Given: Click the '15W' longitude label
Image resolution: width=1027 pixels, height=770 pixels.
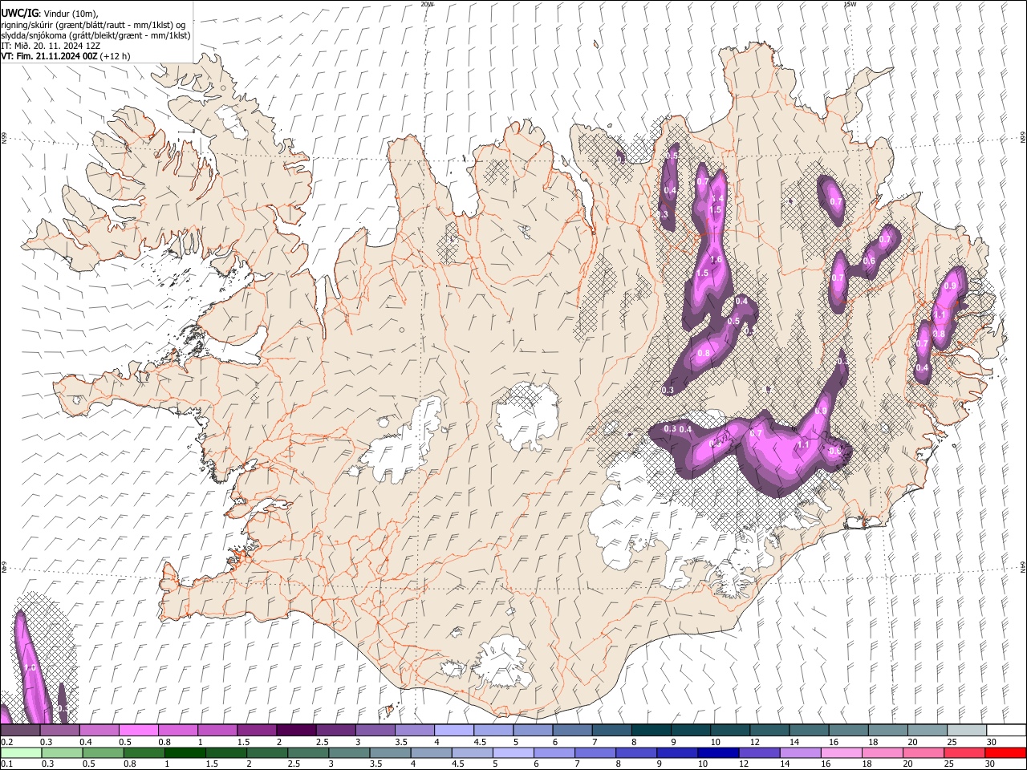Looking at the screenshot, I should point(850,4).
